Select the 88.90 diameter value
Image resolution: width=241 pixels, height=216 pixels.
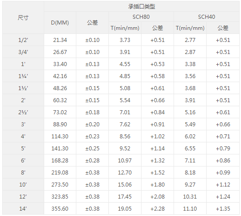60,124
